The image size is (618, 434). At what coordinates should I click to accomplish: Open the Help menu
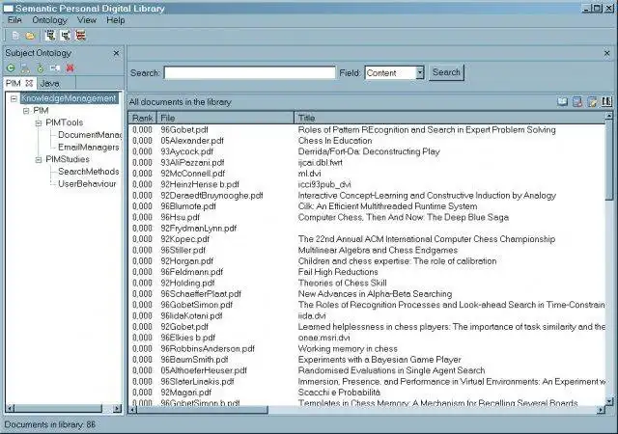(116, 20)
